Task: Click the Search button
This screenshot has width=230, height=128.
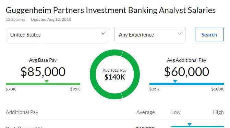Action: pos(209,34)
